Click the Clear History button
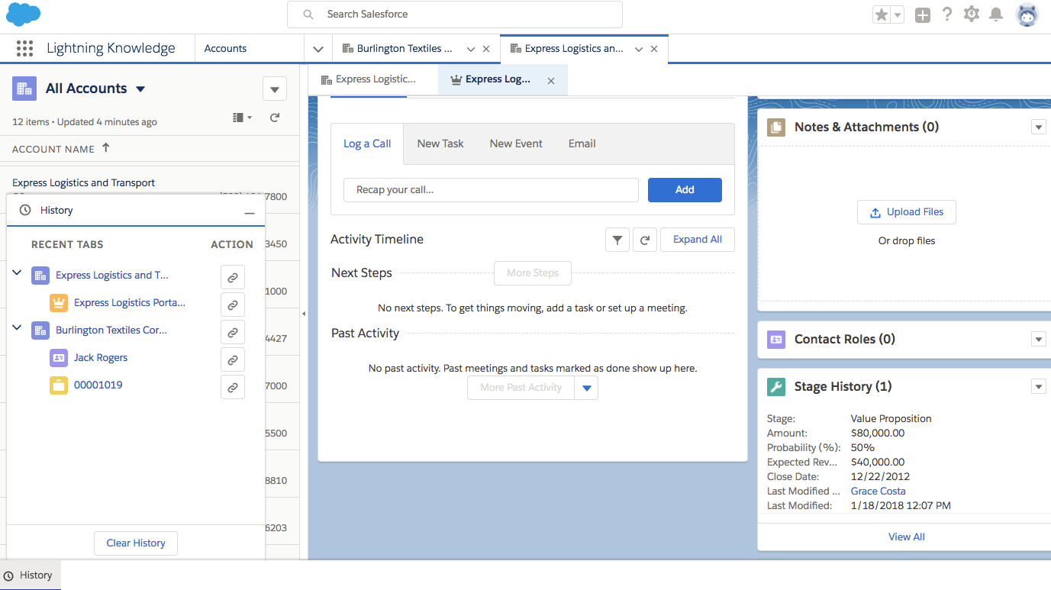 click(136, 543)
